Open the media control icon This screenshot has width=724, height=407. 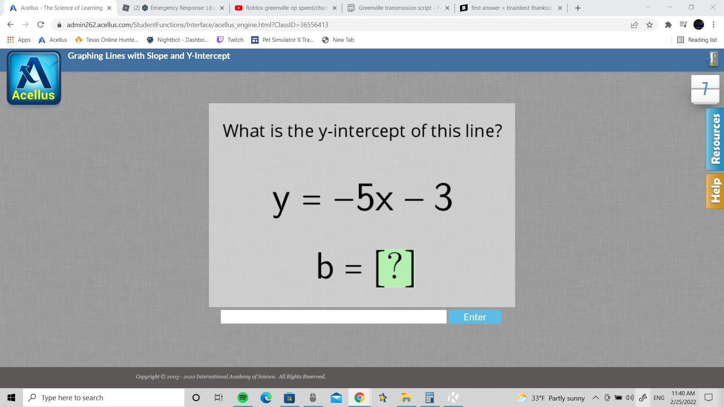point(683,25)
